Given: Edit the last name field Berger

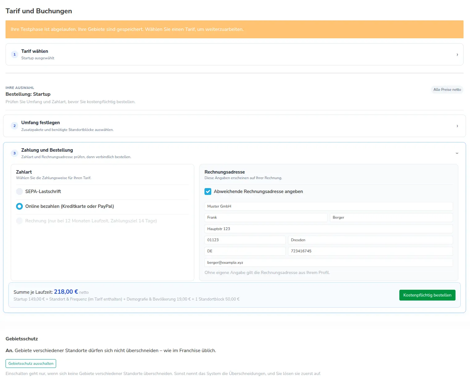Looking at the screenshot, I should tap(391, 217).
